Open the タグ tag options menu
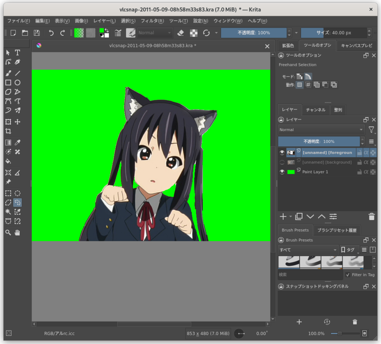Image resolution: width=381 pixels, height=344 pixels. tap(349, 250)
